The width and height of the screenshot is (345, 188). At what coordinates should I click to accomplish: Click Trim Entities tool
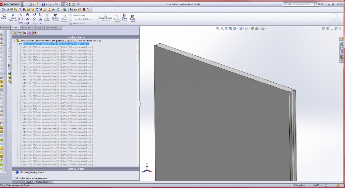[x=47, y=18]
